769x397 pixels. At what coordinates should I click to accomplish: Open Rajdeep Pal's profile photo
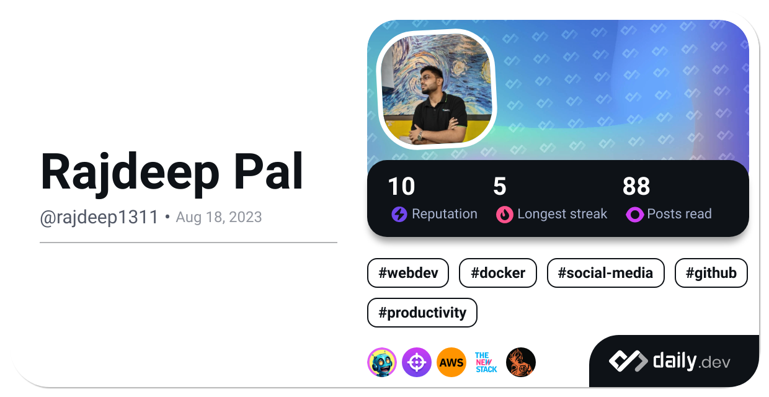point(437,89)
